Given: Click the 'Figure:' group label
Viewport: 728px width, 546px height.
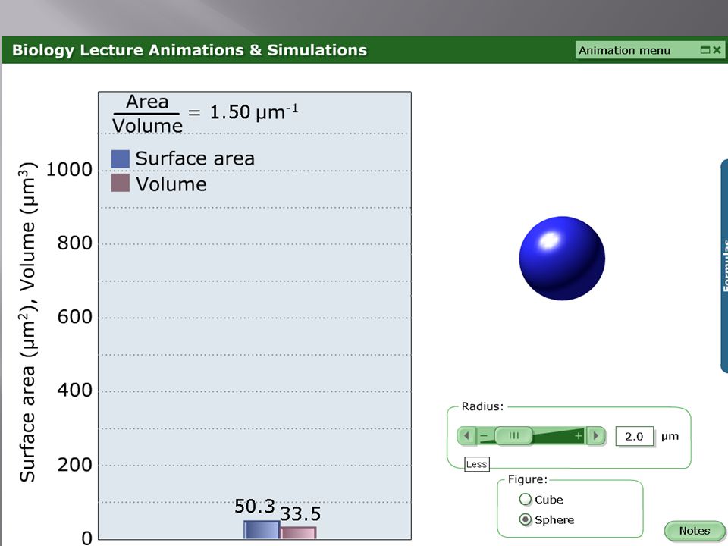Looking at the screenshot, I should coord(528,479).
